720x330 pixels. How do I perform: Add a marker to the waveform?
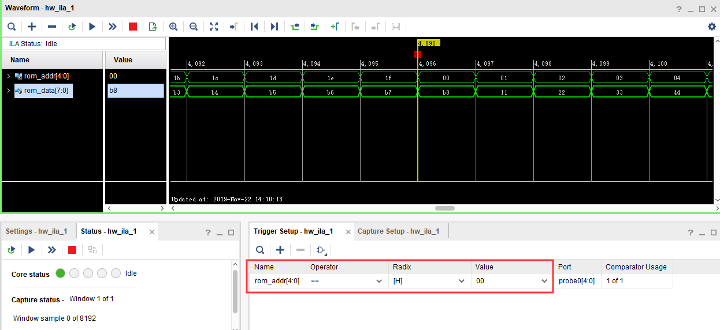(335, 27)
